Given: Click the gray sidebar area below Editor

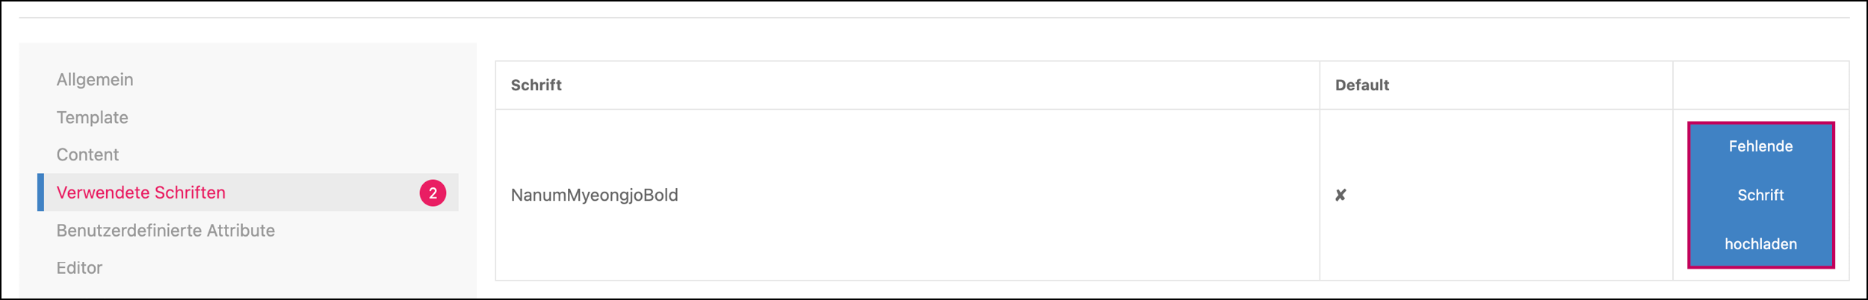Looking at the screenshot, I should point(247,290).
